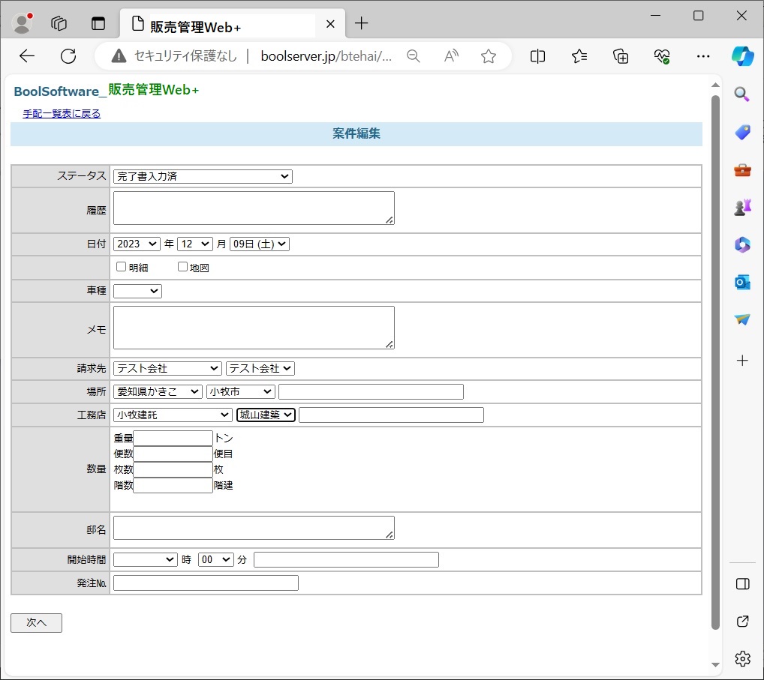Open the settings and more ellipsis menu

pos(703,56)
